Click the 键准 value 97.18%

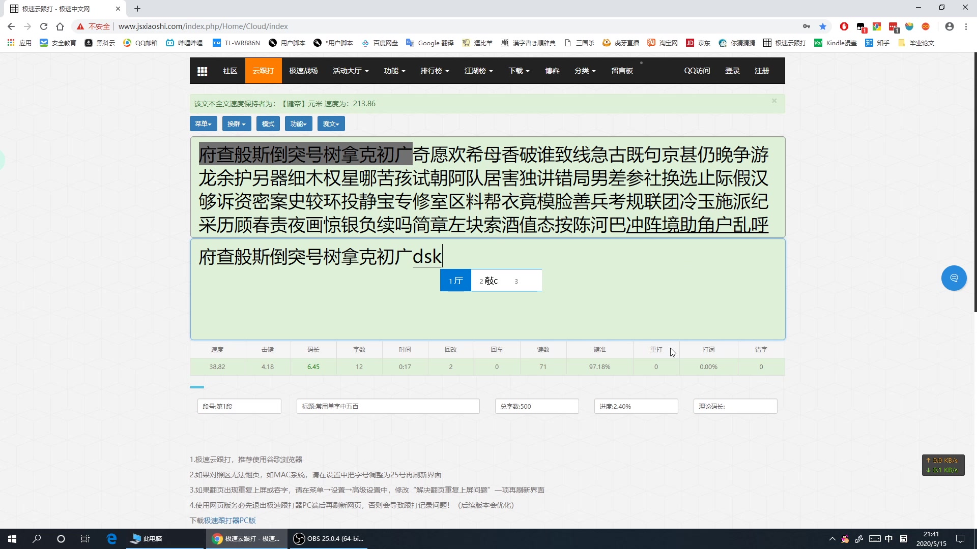tap(599, 367)
